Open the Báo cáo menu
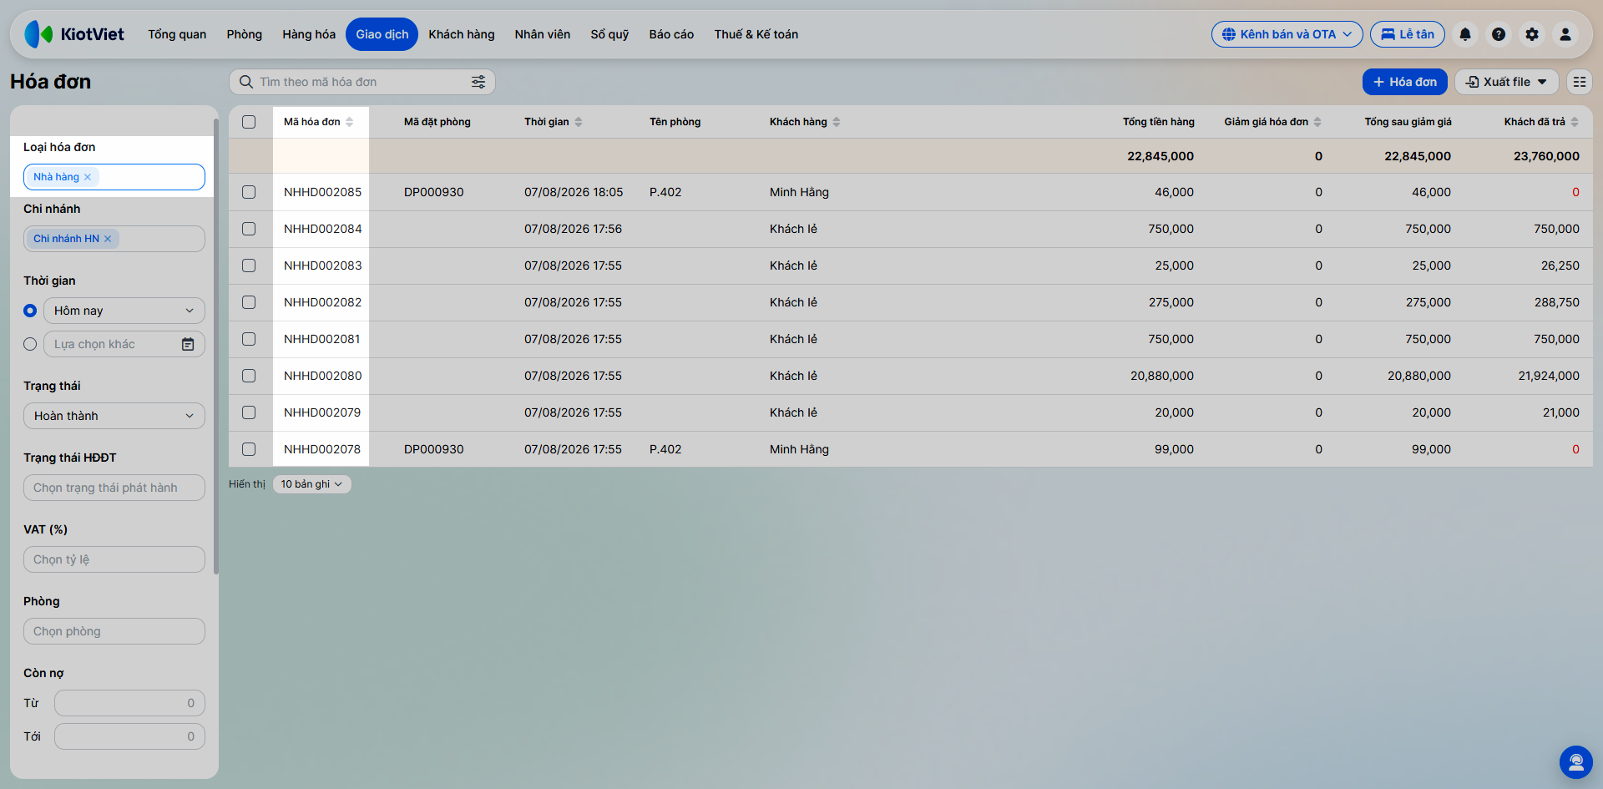The height and width of the screenshot is (789, 1603). coord(671,34)
